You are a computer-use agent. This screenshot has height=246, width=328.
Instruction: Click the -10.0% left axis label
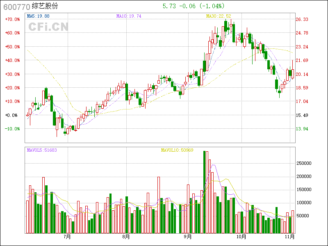coord(12,129)
